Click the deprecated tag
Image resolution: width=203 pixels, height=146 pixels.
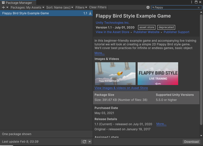[166, 27]
